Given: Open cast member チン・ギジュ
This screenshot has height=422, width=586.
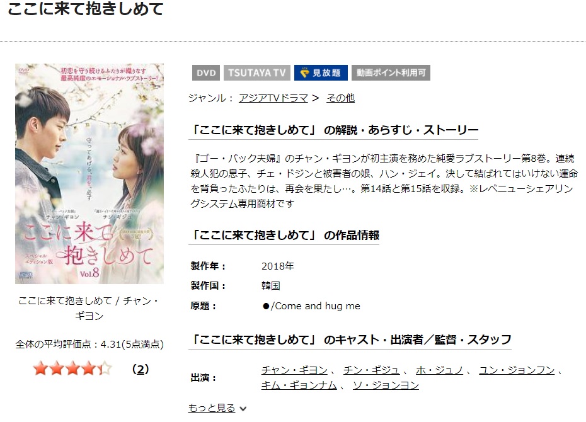Looking at the screenshot, I should (x=372, y=370).
